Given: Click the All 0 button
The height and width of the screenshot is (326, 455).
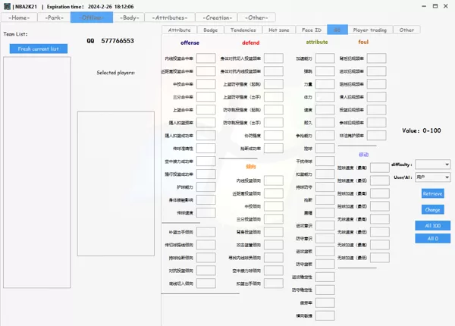Looking at the screenshot, I should pyautogui.click(x=433, y=238).
